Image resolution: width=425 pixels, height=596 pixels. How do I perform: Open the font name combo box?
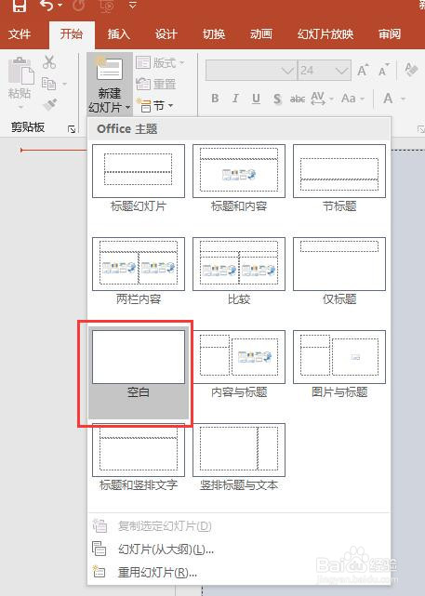[x=251, y=71]
